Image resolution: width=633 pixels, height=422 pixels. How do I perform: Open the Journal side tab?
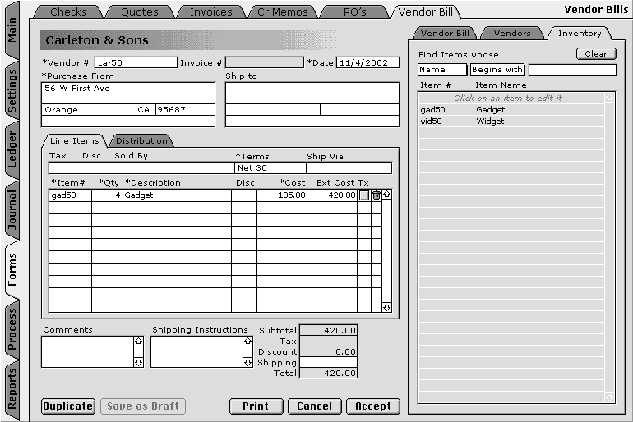pyautogui.click(x=12, y=210)
